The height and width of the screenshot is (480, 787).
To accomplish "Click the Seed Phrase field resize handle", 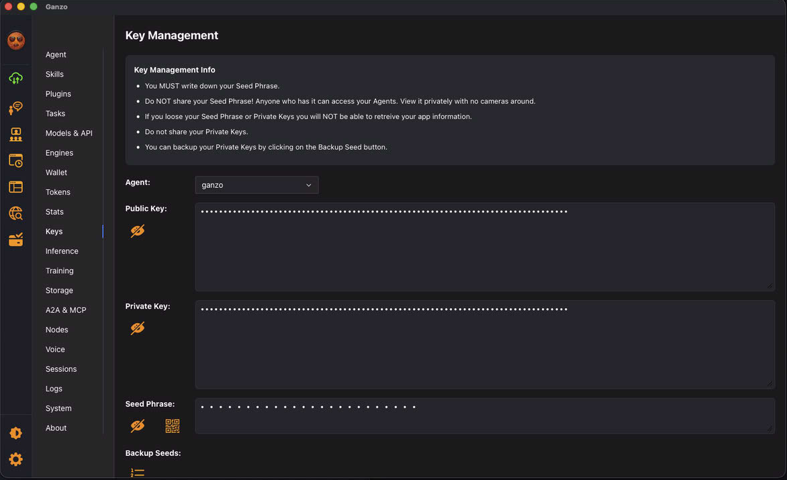I will (x=770, y=428).
